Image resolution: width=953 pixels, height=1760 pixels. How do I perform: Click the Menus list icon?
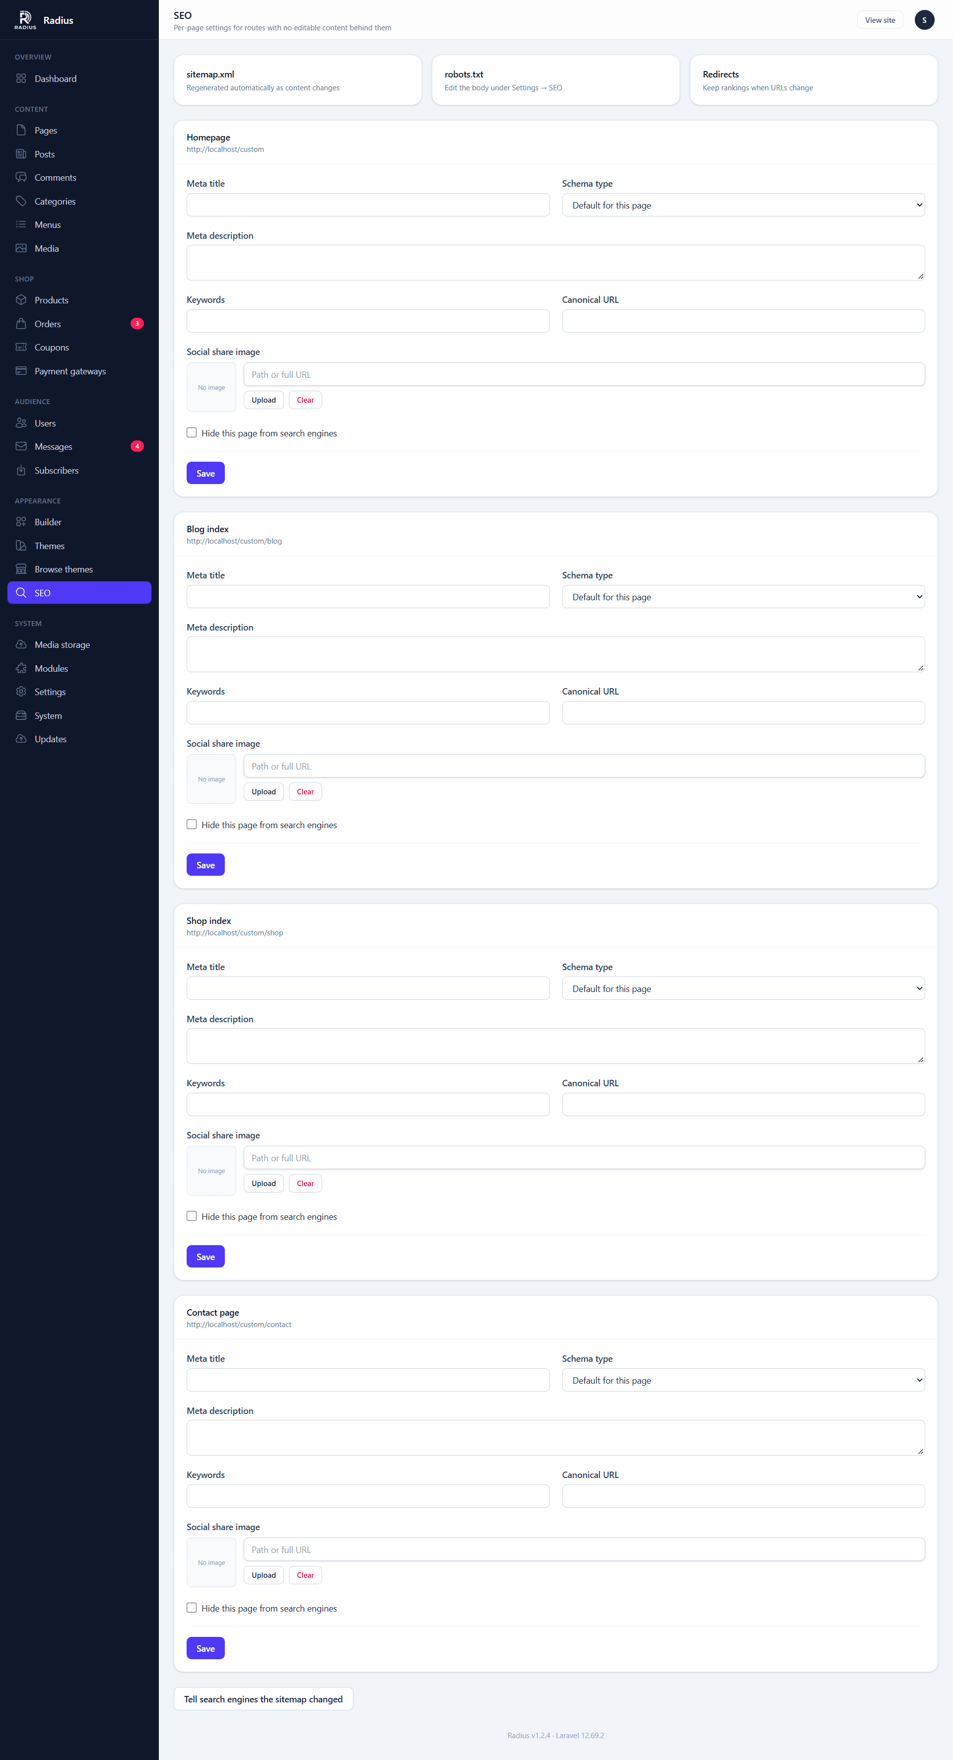pyautogui.click(x=21, y=225)
